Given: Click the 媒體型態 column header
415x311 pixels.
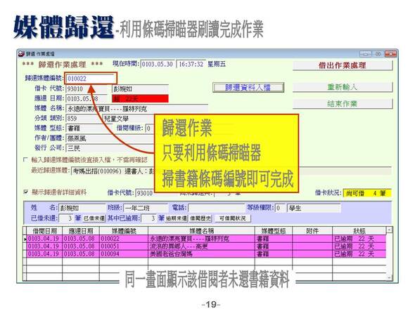Looking at the screenshot, I should (x=274, y=231).
